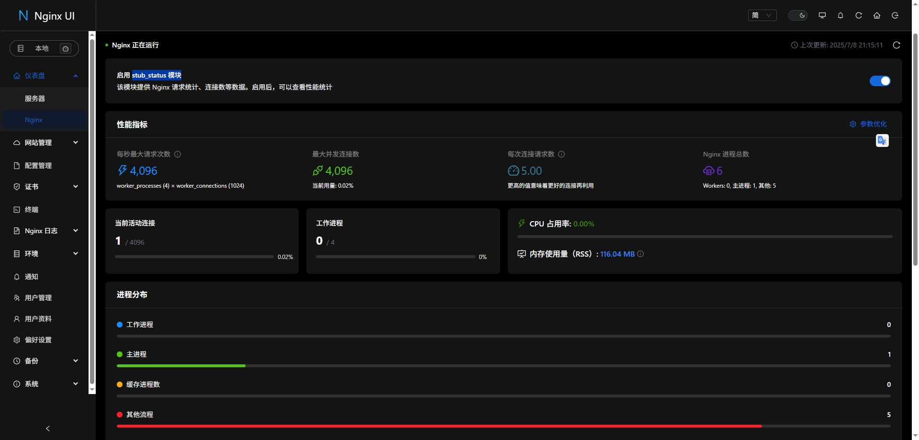The image size is (919, 440).
Task: Click the logout icon in header
Action: [x=895, y=15]
